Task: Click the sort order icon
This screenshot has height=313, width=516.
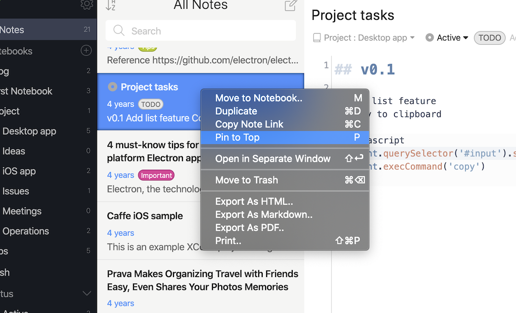Action: [110, 5]
